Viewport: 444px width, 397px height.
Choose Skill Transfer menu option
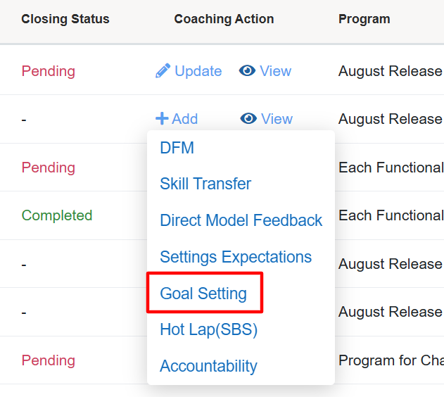pos(205,184)
